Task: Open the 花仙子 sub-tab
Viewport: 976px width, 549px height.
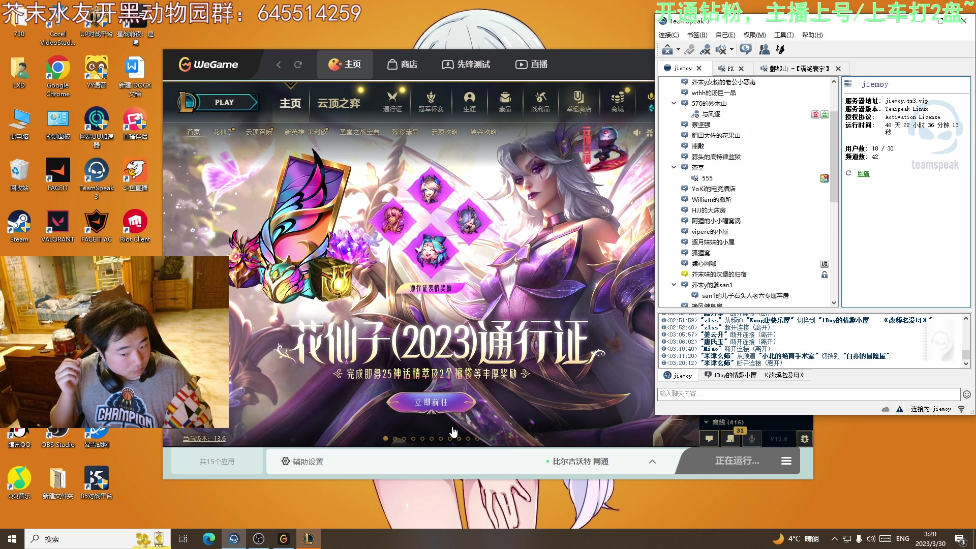Action: pos(223,132)
